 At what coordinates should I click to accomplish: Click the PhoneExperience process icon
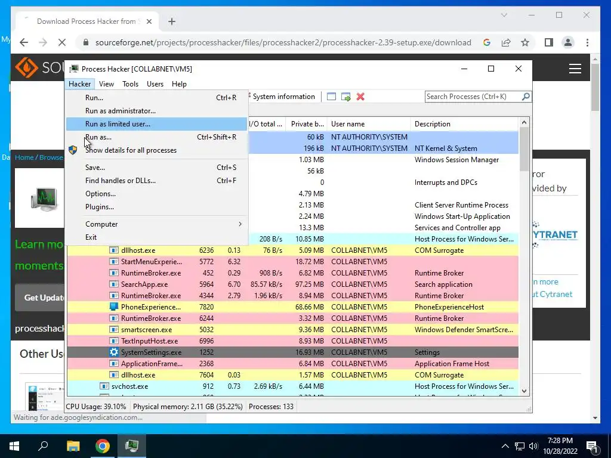pyautogui.click(x=113, y=307)
